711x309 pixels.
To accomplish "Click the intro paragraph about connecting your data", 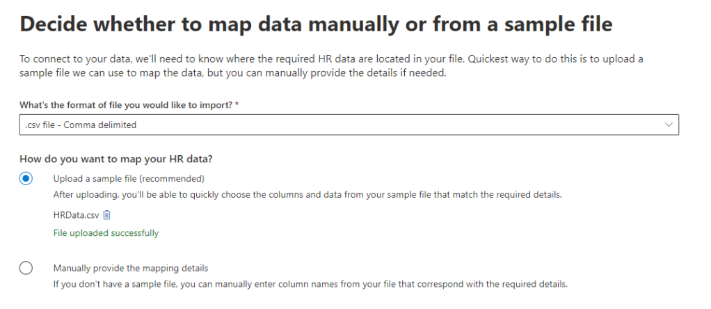I will click(331, 66).
